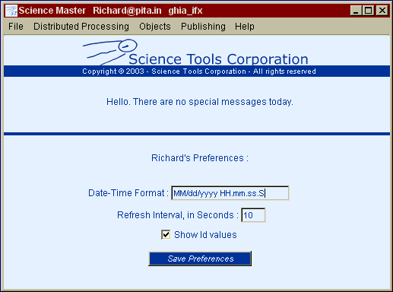The height and width of the screenshot is (292, 393).
Task: Open the File menu
Action: pos(16,27)
